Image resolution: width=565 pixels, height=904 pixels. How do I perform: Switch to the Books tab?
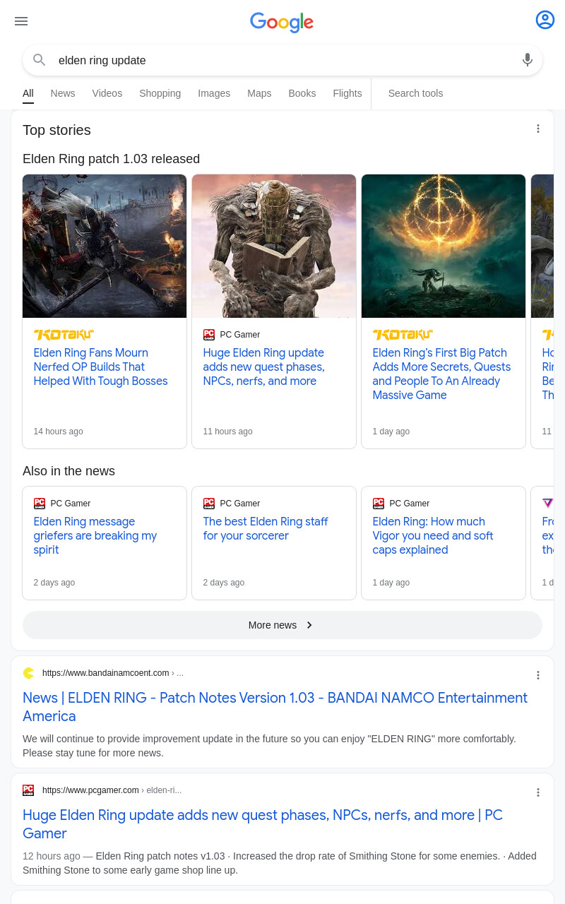pos(302,93)
